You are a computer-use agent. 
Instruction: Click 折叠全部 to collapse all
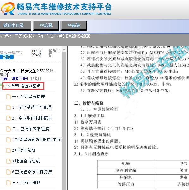tap(54, 53)
